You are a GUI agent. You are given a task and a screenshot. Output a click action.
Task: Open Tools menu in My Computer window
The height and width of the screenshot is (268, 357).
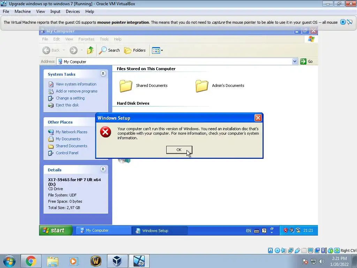click(104, 39)
